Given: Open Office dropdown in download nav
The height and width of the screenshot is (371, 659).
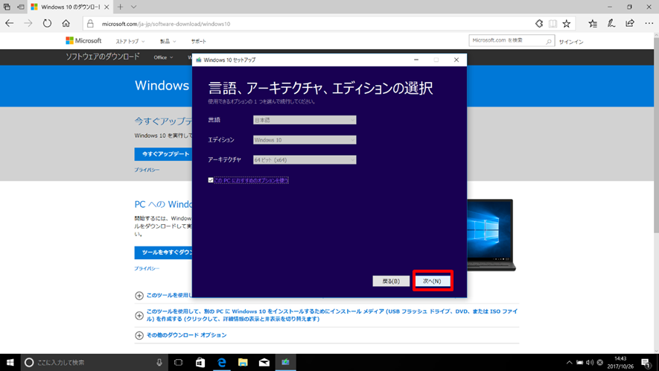Looking at the screenshot, I should coord(163,57).
